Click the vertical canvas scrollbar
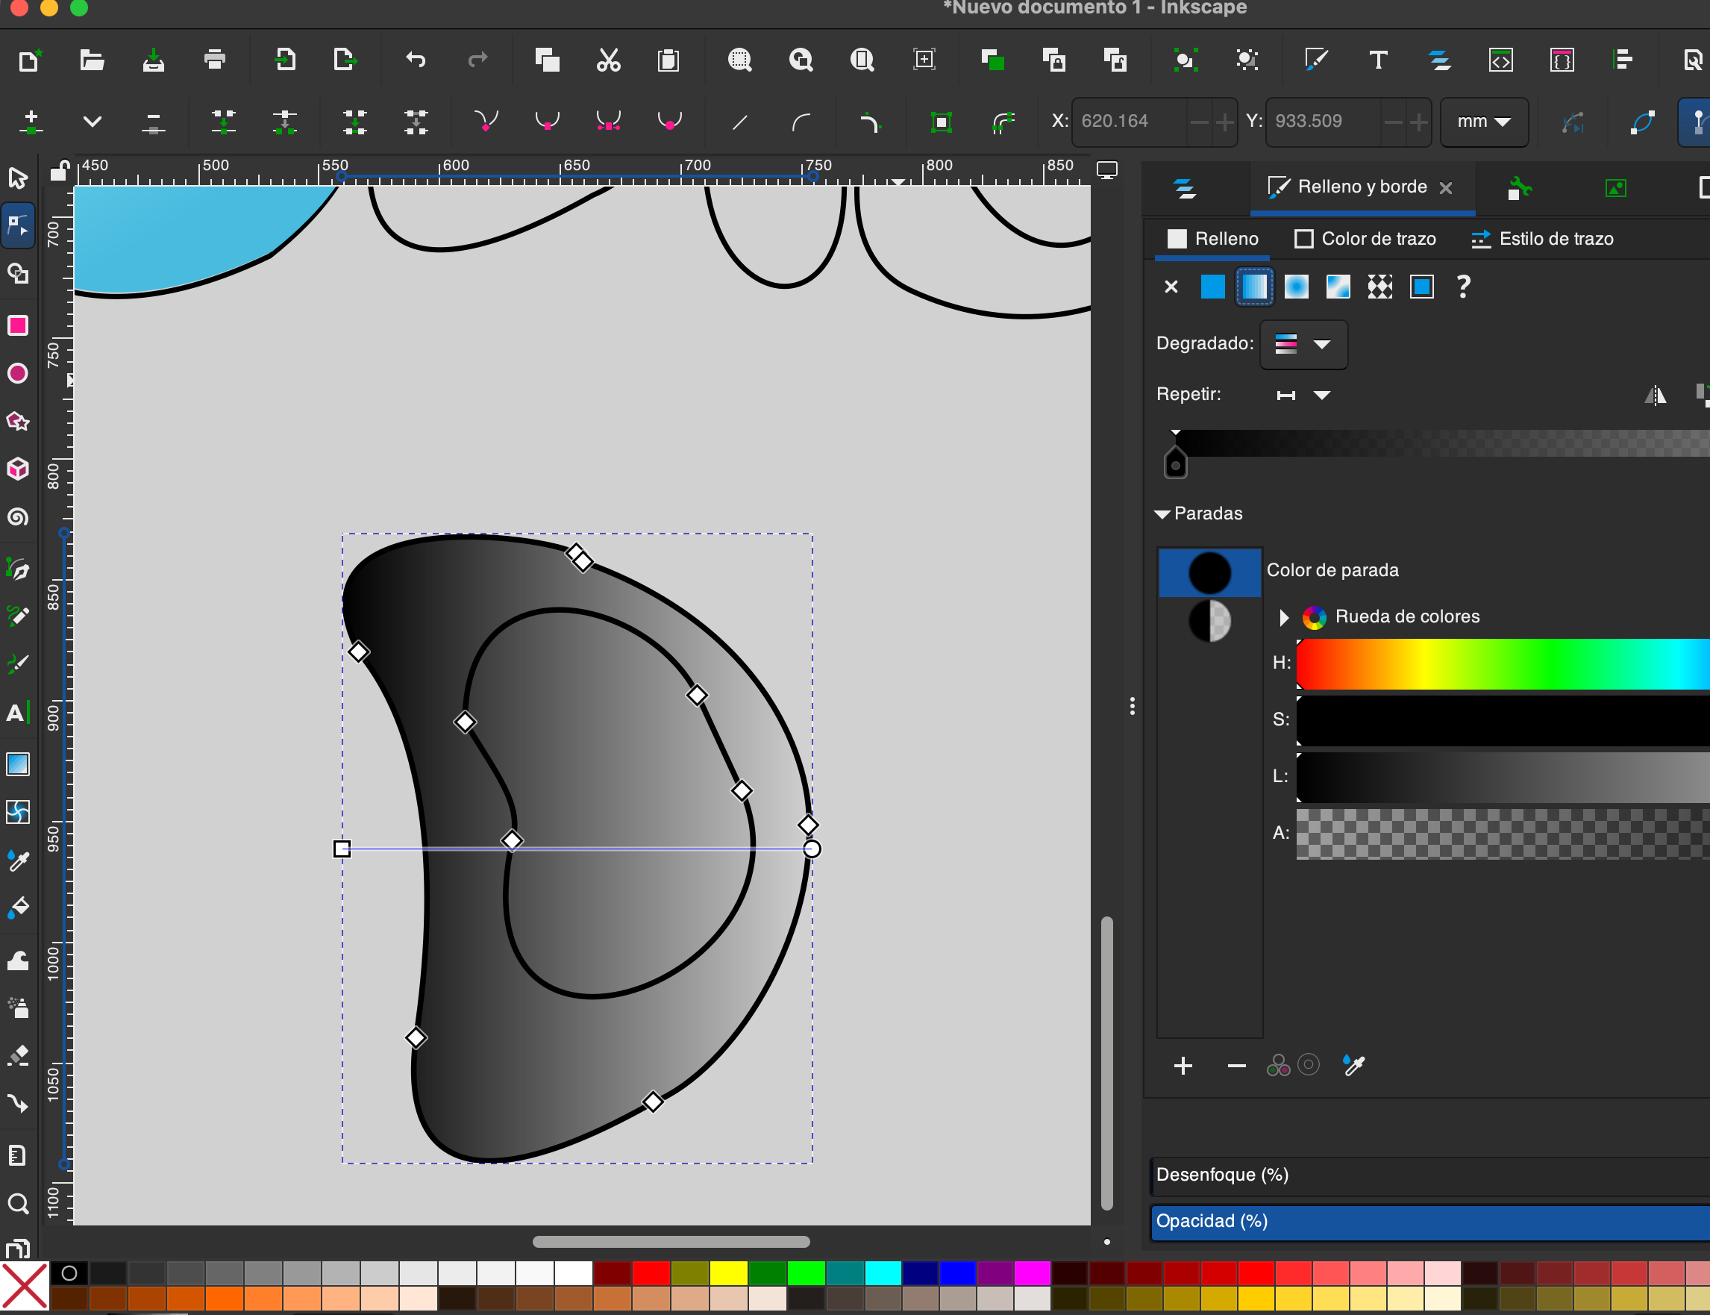The width and height of the screenshot is (1710, 1315). coord(1106,1063)
